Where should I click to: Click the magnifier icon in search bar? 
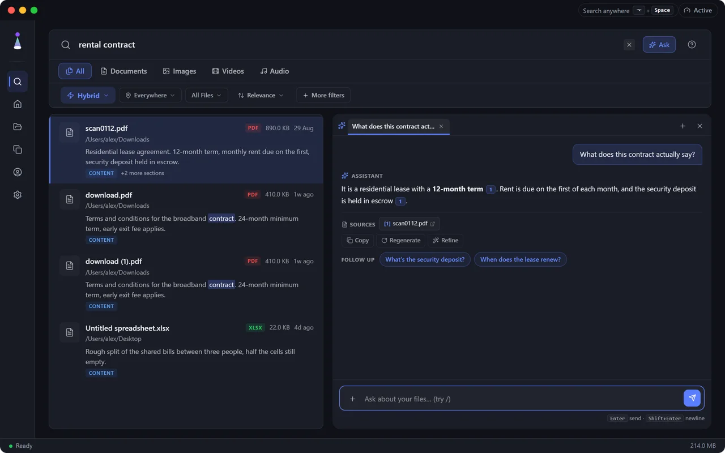point(66,45)
